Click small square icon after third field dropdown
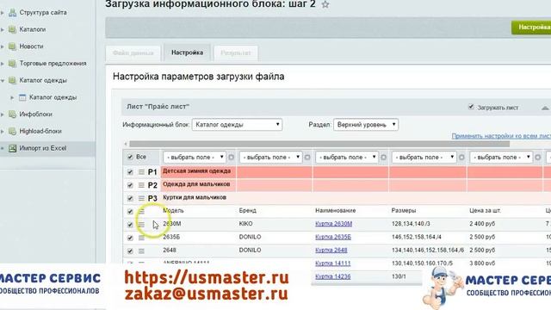The width and height of the screenshot is (551, 310). pos(384,157)
